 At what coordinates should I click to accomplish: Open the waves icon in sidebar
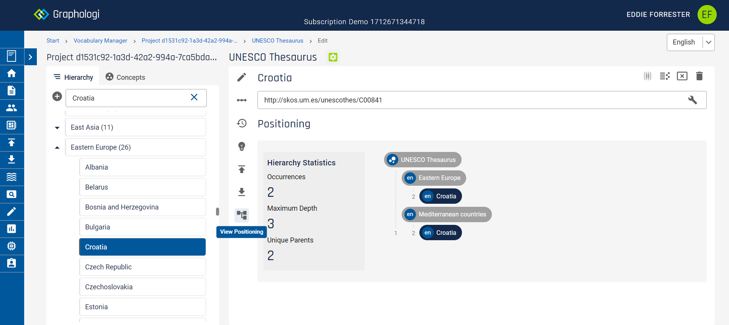click(12, 177)
